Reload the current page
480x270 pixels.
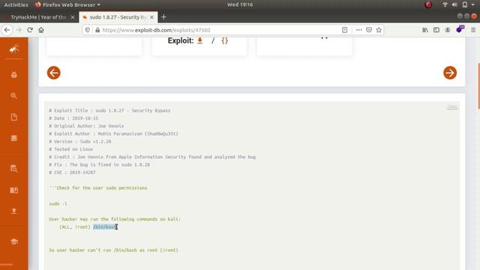point(30,30)
